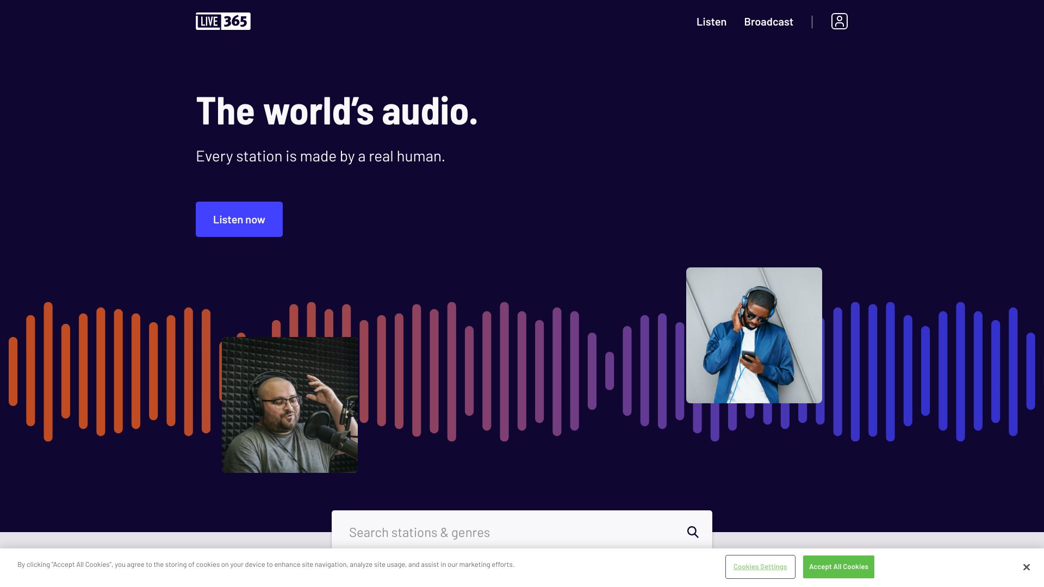Click the podcaster with microphone photo

tap(290, 405)
